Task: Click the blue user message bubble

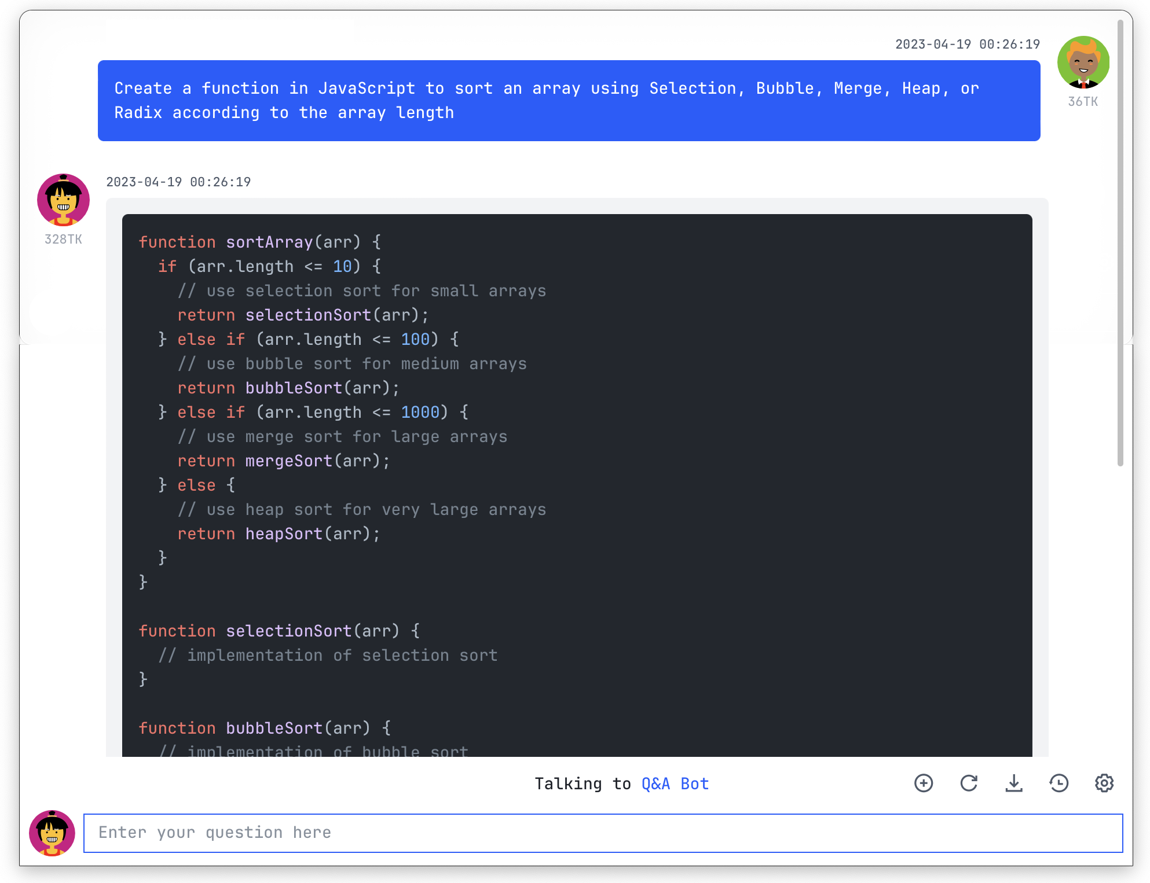Action: point(569,101)
